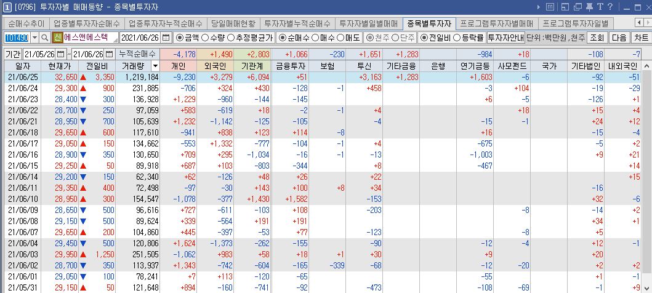Click the small play arrow in title bar
Image resolution: width=652 pixels, height=293 pixels.
click(x=539, y=7)
